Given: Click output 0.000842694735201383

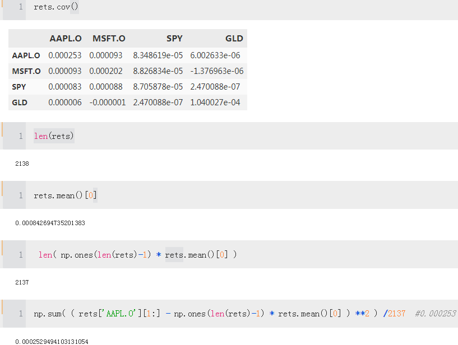Looking at the screenshot, I should [x=50, y=223].
